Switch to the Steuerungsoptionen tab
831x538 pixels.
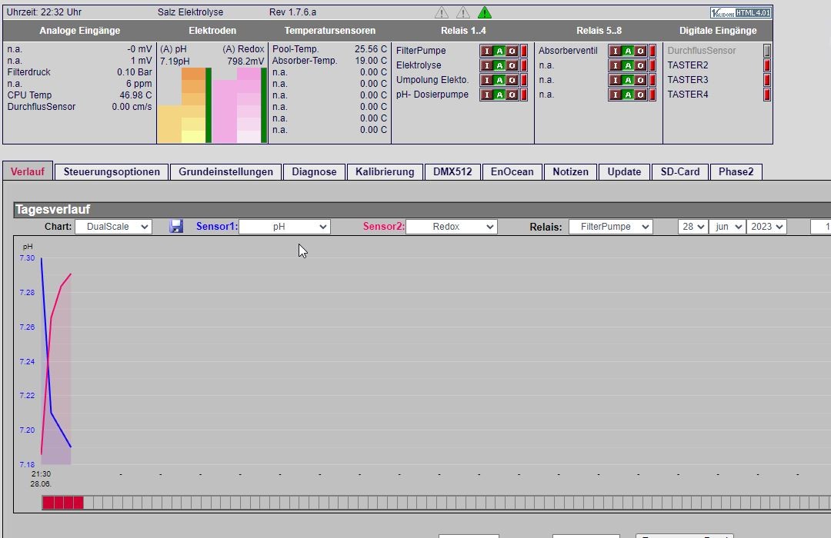[112, 171]
